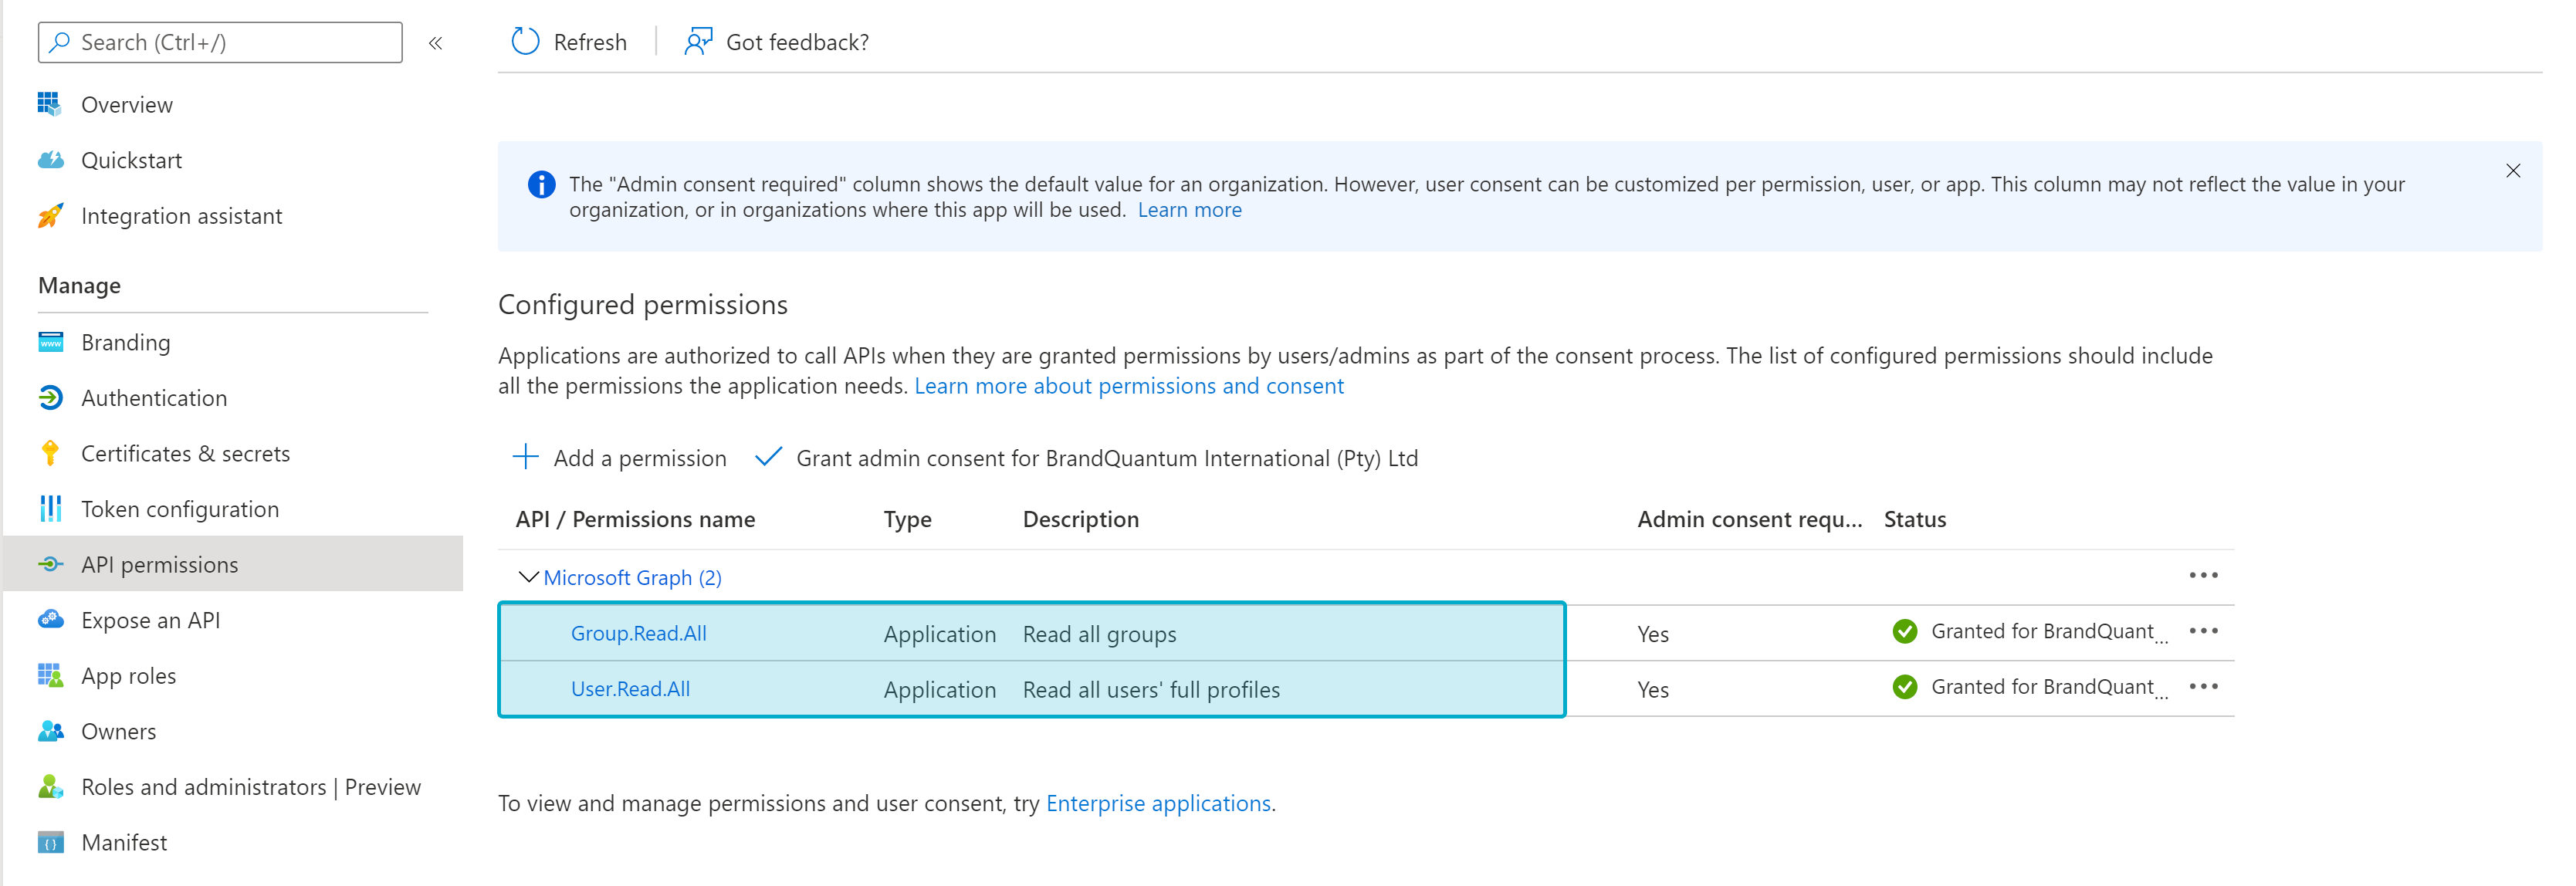Click the Configured permissions heading
Screen dimensions: 2576x886
[643, 304]
